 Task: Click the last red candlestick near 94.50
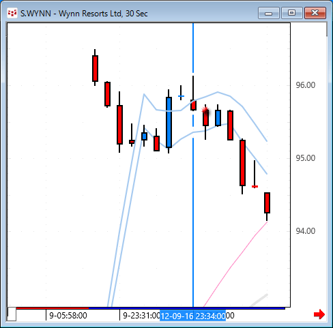[267, 203]
